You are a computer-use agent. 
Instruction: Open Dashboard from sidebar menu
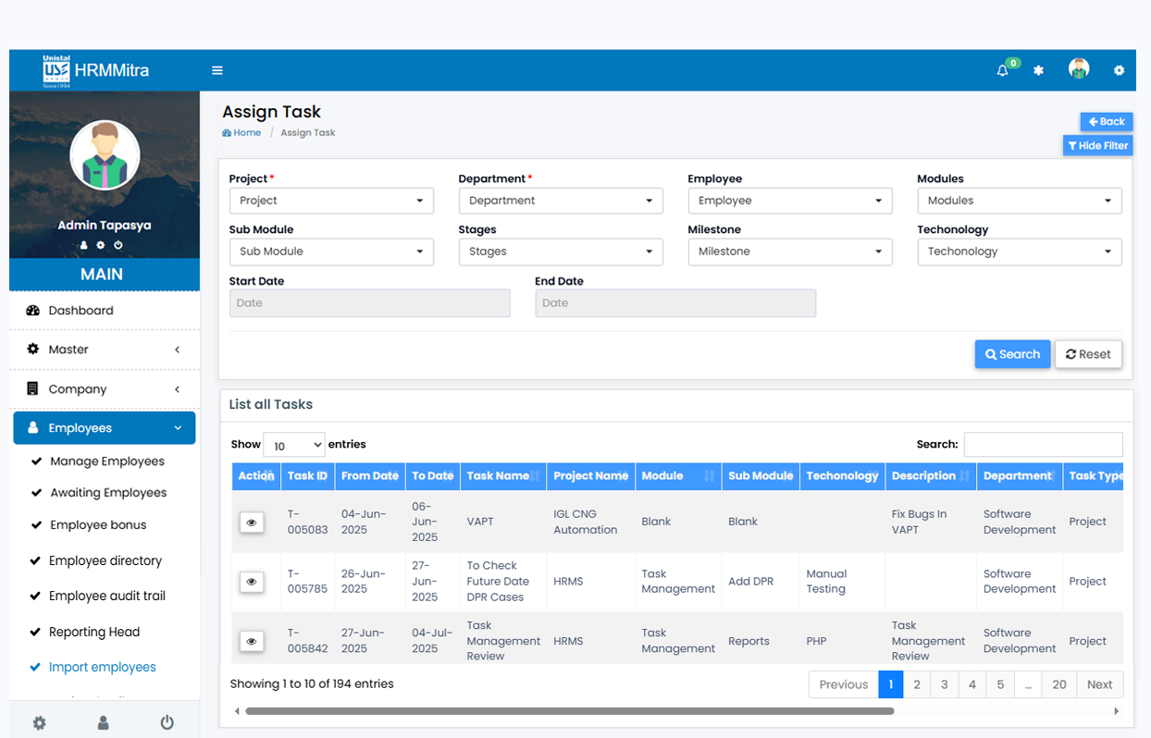pyautogui.click(x=80, y=311)
